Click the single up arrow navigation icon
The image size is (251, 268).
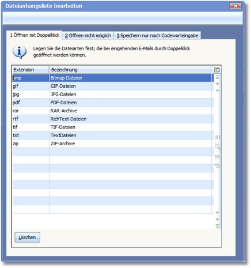point(218,90)
